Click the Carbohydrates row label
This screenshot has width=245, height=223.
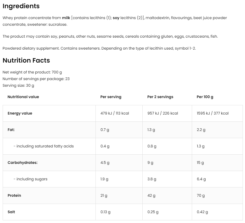click(x=23, y=163)
